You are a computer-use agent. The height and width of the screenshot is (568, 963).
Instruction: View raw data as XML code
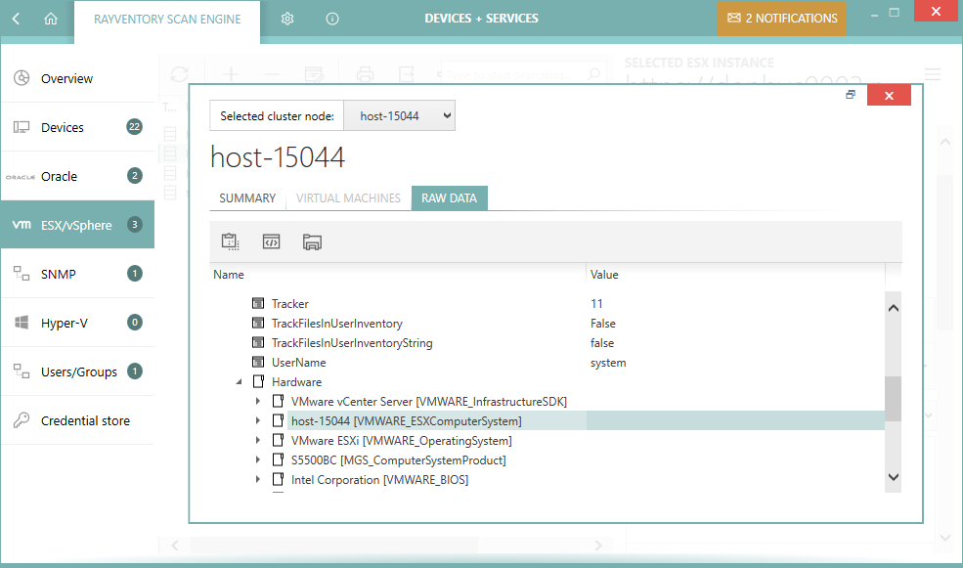[271, 241]
